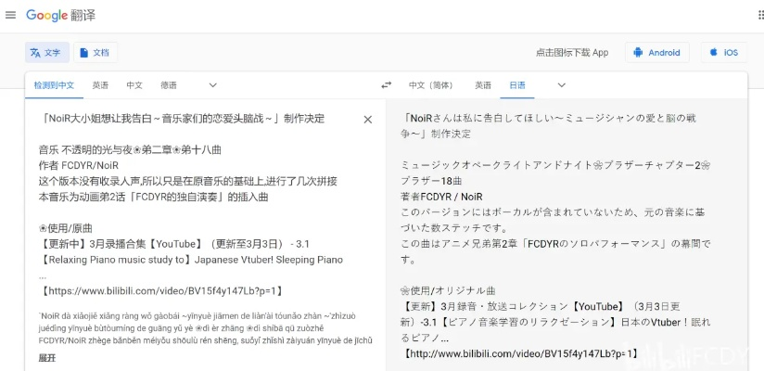This screenshot has height=371, width=764.
Task: Click source line Relaxing Piano music study to
Action: 190,260
